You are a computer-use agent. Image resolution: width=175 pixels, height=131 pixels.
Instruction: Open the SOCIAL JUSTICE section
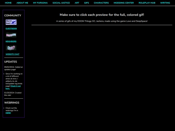point(61,3)
